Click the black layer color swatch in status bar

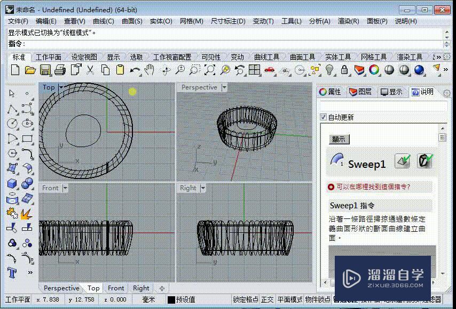tap(171, 300)
